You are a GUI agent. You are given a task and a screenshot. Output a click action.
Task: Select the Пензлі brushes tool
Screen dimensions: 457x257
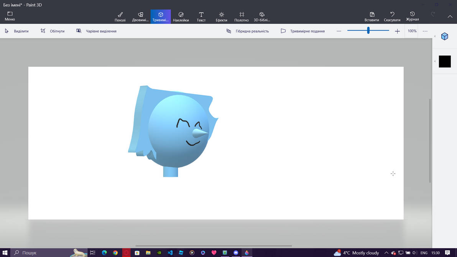[x=120, y=16]
